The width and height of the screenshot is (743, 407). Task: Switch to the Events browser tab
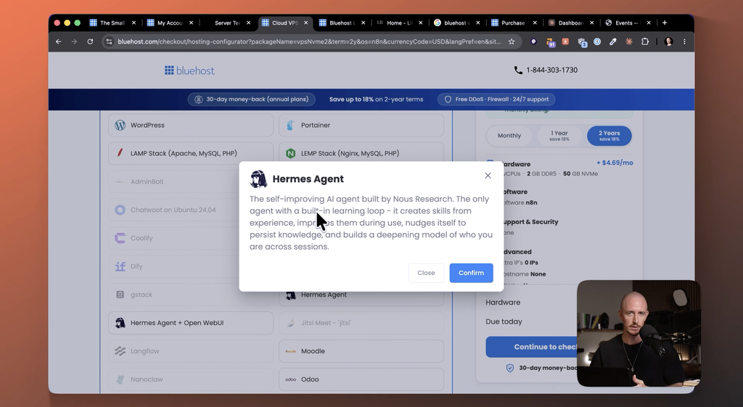628,22
